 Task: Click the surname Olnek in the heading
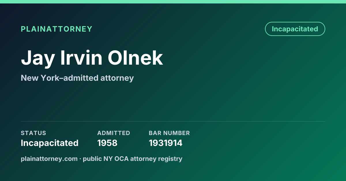(x=136, y=58)
